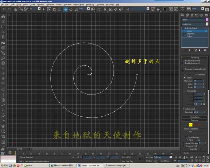
Task: Open the Graph Editors menu
Action: click(78, 5)
